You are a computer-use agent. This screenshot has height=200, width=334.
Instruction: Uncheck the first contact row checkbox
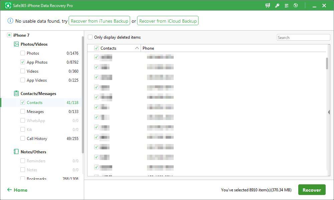(x=96, y=57)
